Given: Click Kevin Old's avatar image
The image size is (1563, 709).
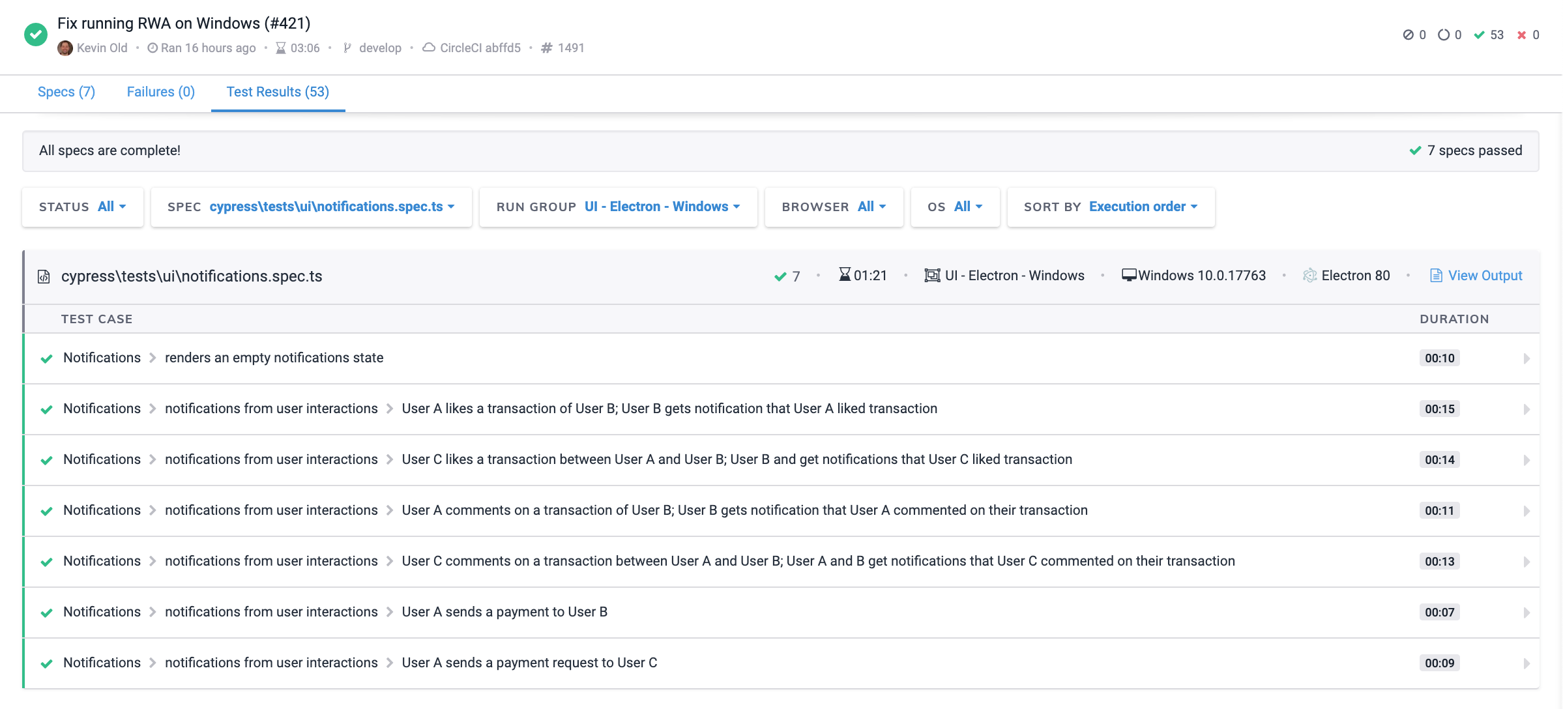Looking at the screenshot, I should coord(65,48).
